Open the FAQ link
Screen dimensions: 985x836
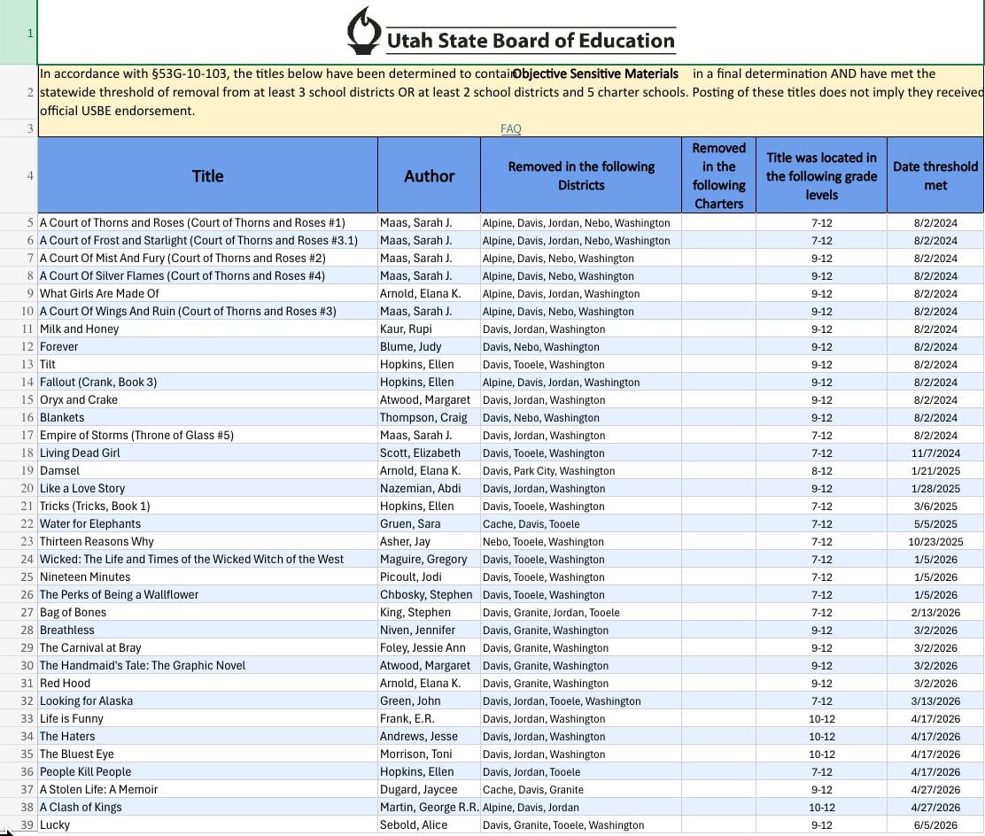pyautogui.click(x=511, y=128)
